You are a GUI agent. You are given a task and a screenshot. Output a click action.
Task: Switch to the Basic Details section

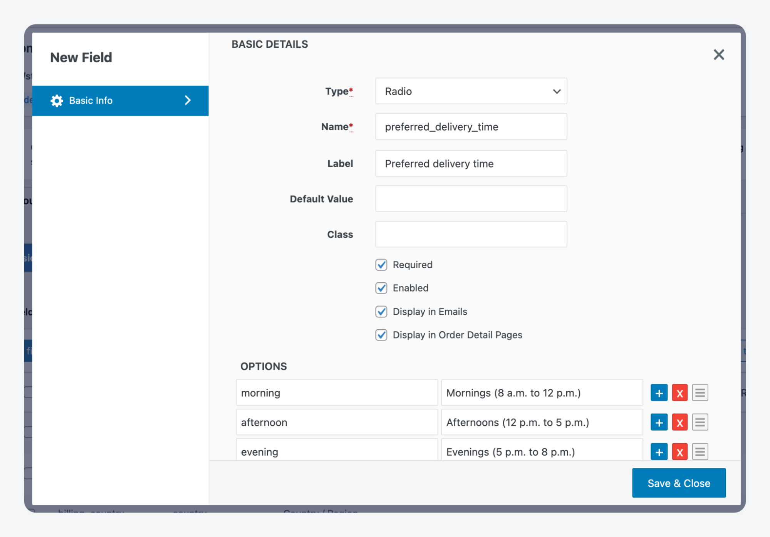tap(270, 44)
